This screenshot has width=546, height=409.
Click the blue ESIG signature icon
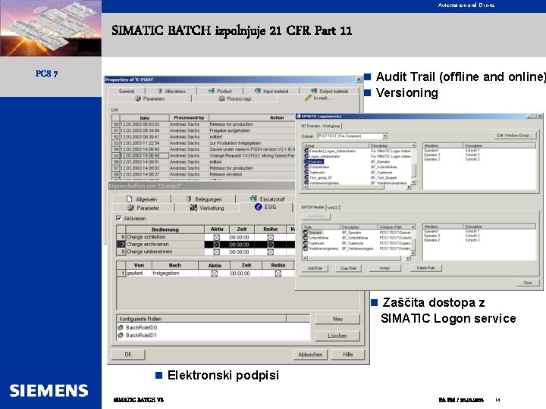click(x=258, y=207)
